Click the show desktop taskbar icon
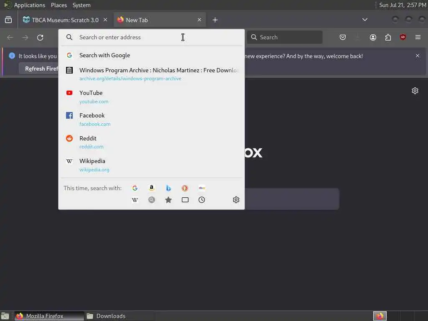Screen dimensions: 428x321 tap(5, 316)
